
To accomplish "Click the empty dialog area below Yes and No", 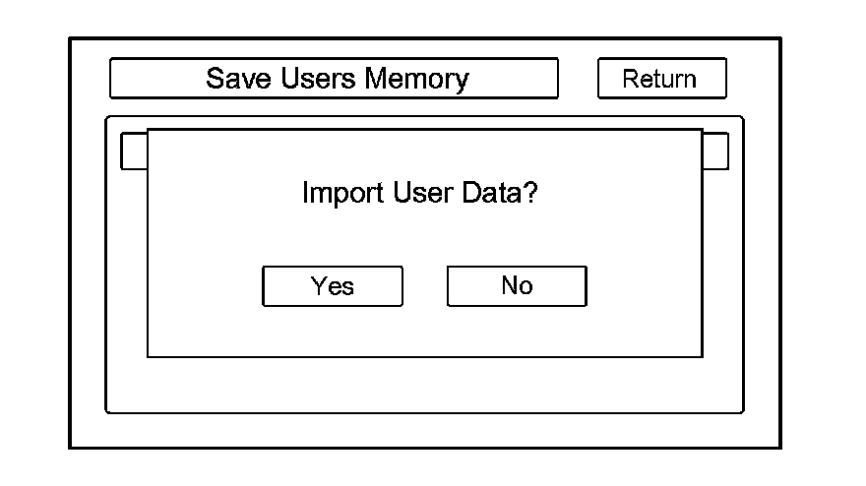I will [423, 333].
